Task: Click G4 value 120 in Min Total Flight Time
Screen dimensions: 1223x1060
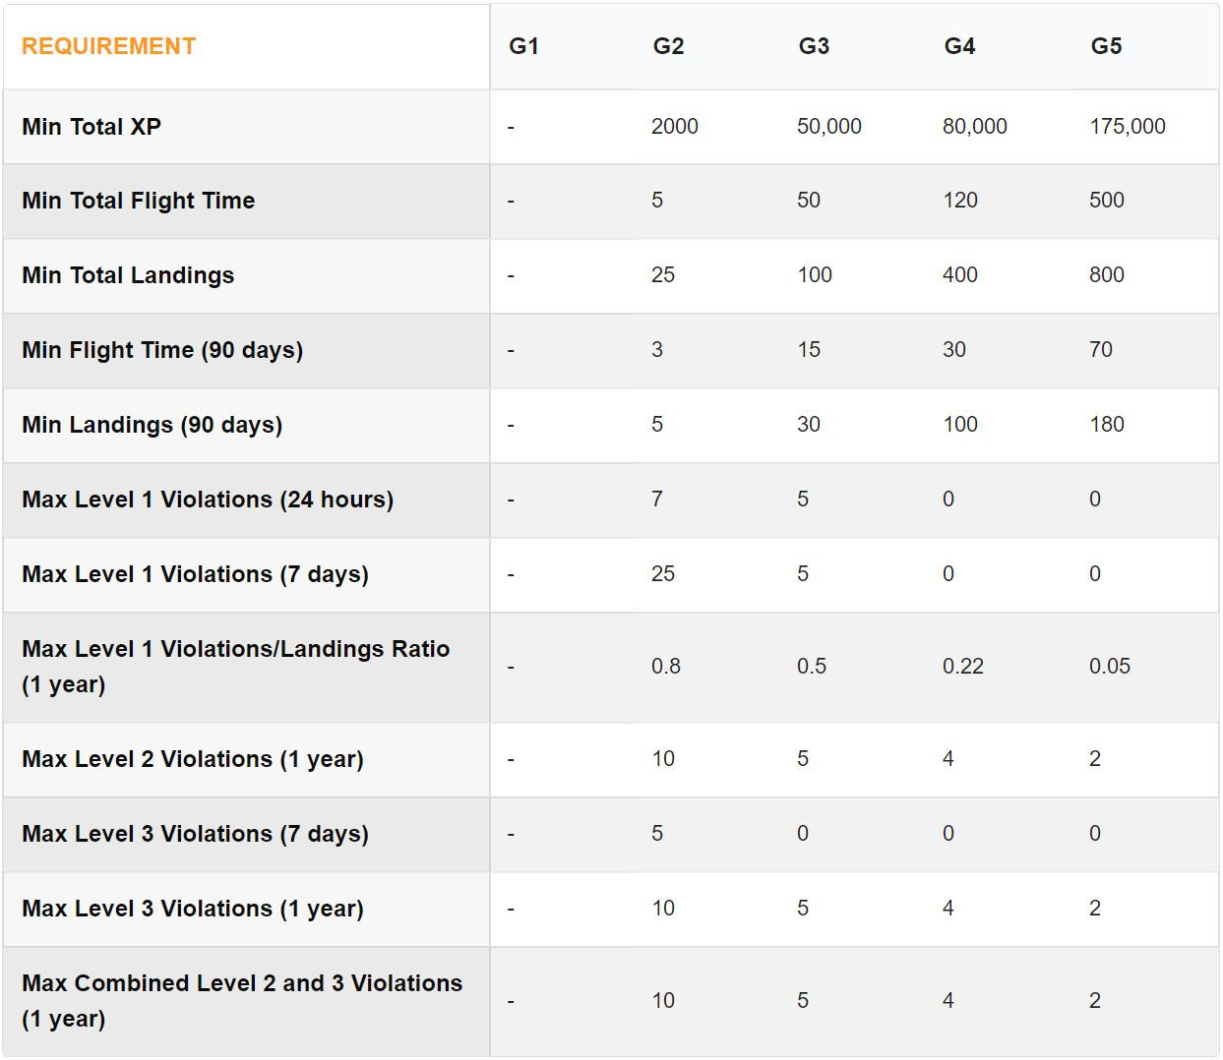Action: pyautogui.click(x=960, y=201)
